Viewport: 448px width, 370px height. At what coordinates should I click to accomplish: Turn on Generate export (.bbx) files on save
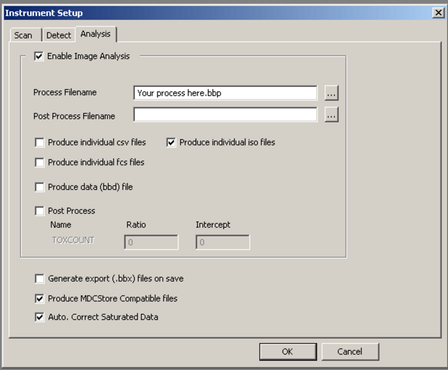coord(40,278)
